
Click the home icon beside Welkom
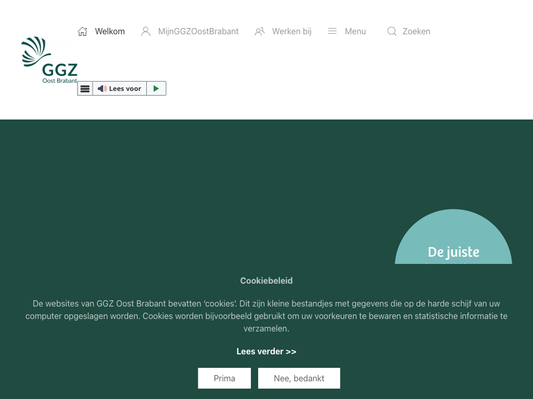[x=82, y=32]
